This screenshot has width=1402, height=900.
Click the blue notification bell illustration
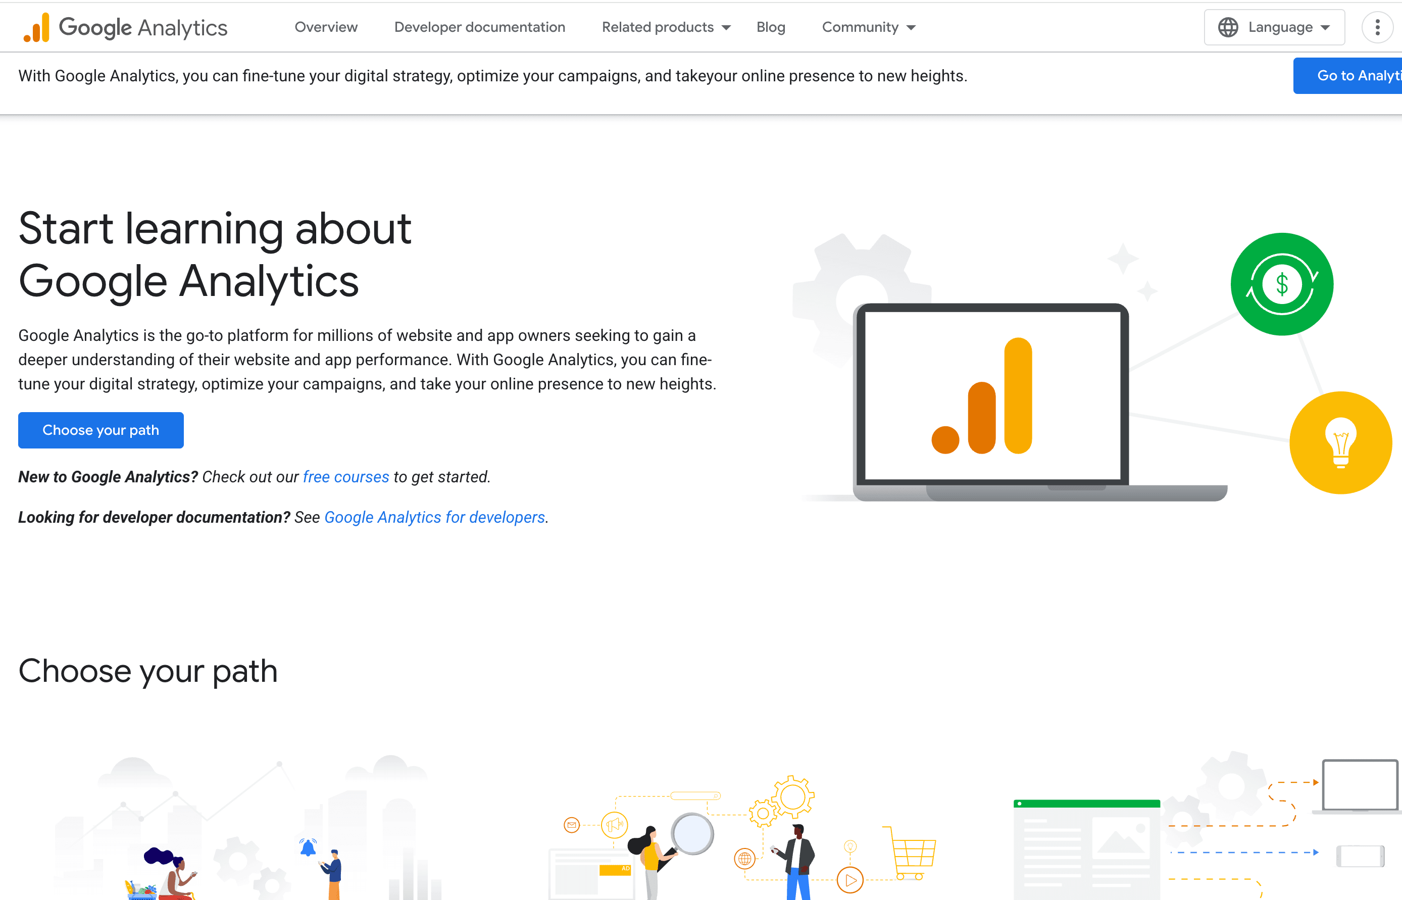pyautogui.click(x=308, y=847)
